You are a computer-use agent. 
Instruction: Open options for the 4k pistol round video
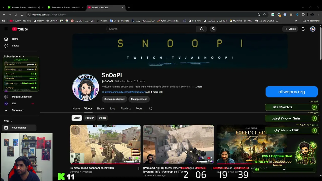coord(139,169)
